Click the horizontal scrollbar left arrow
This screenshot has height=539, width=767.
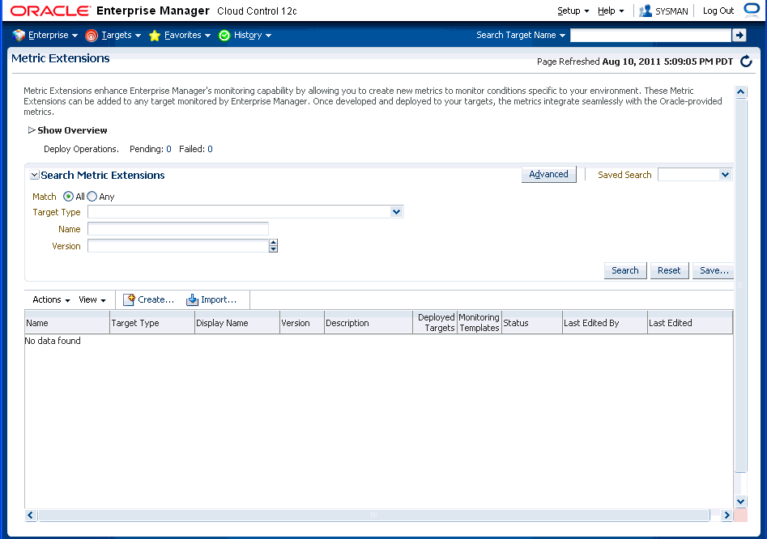click(31, 515)
